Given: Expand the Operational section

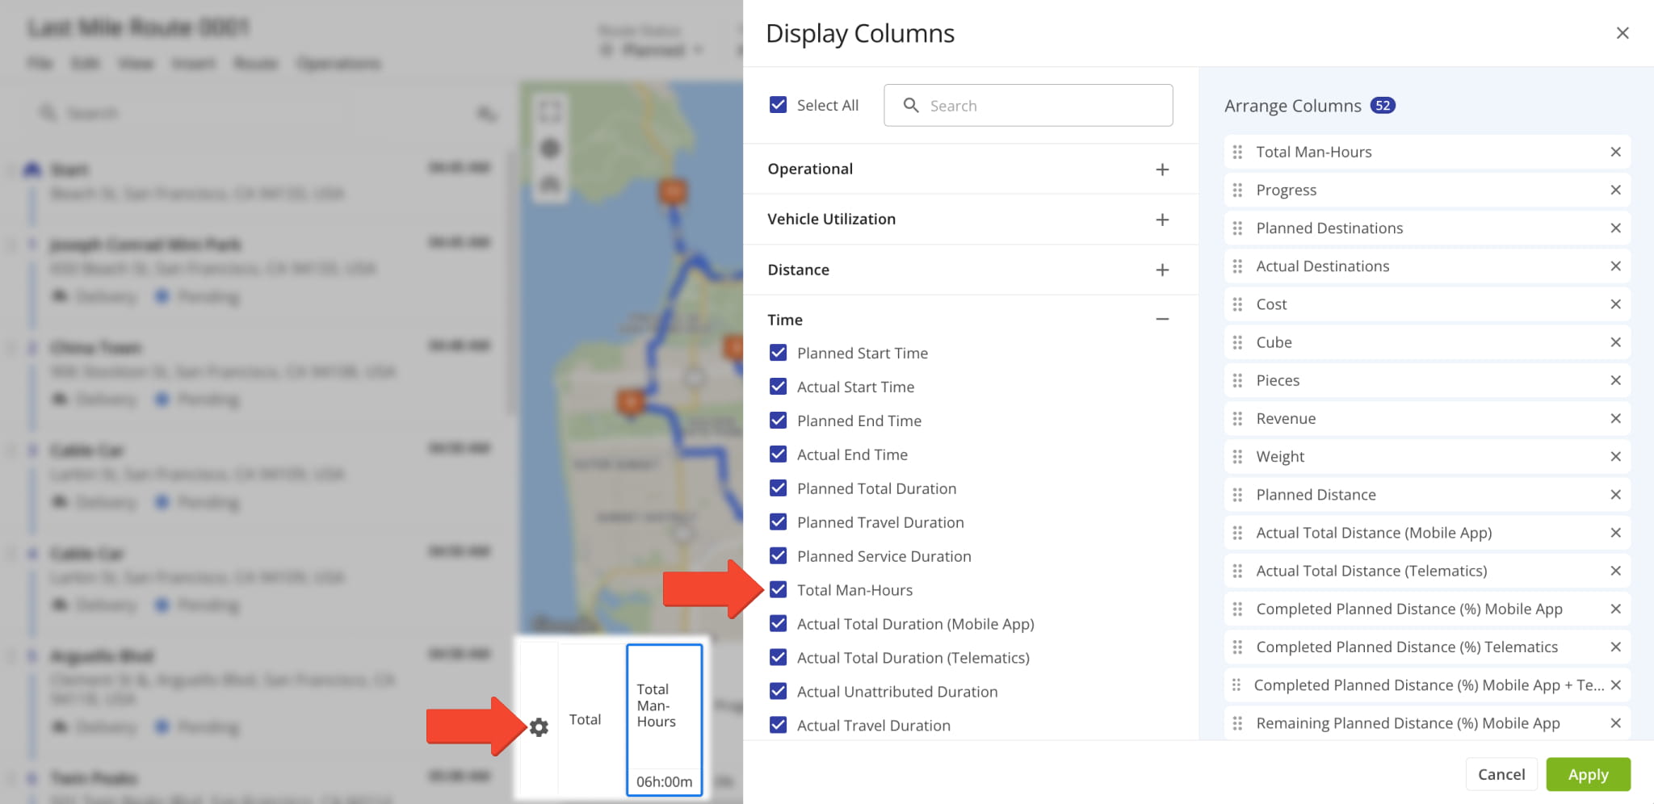Looking at the screenshot, I should point(1161,170).
